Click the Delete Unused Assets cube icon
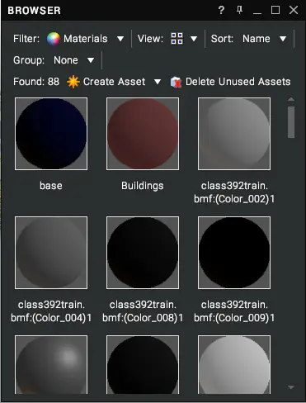Screen dimensions: 306x403 pos(176,82)
